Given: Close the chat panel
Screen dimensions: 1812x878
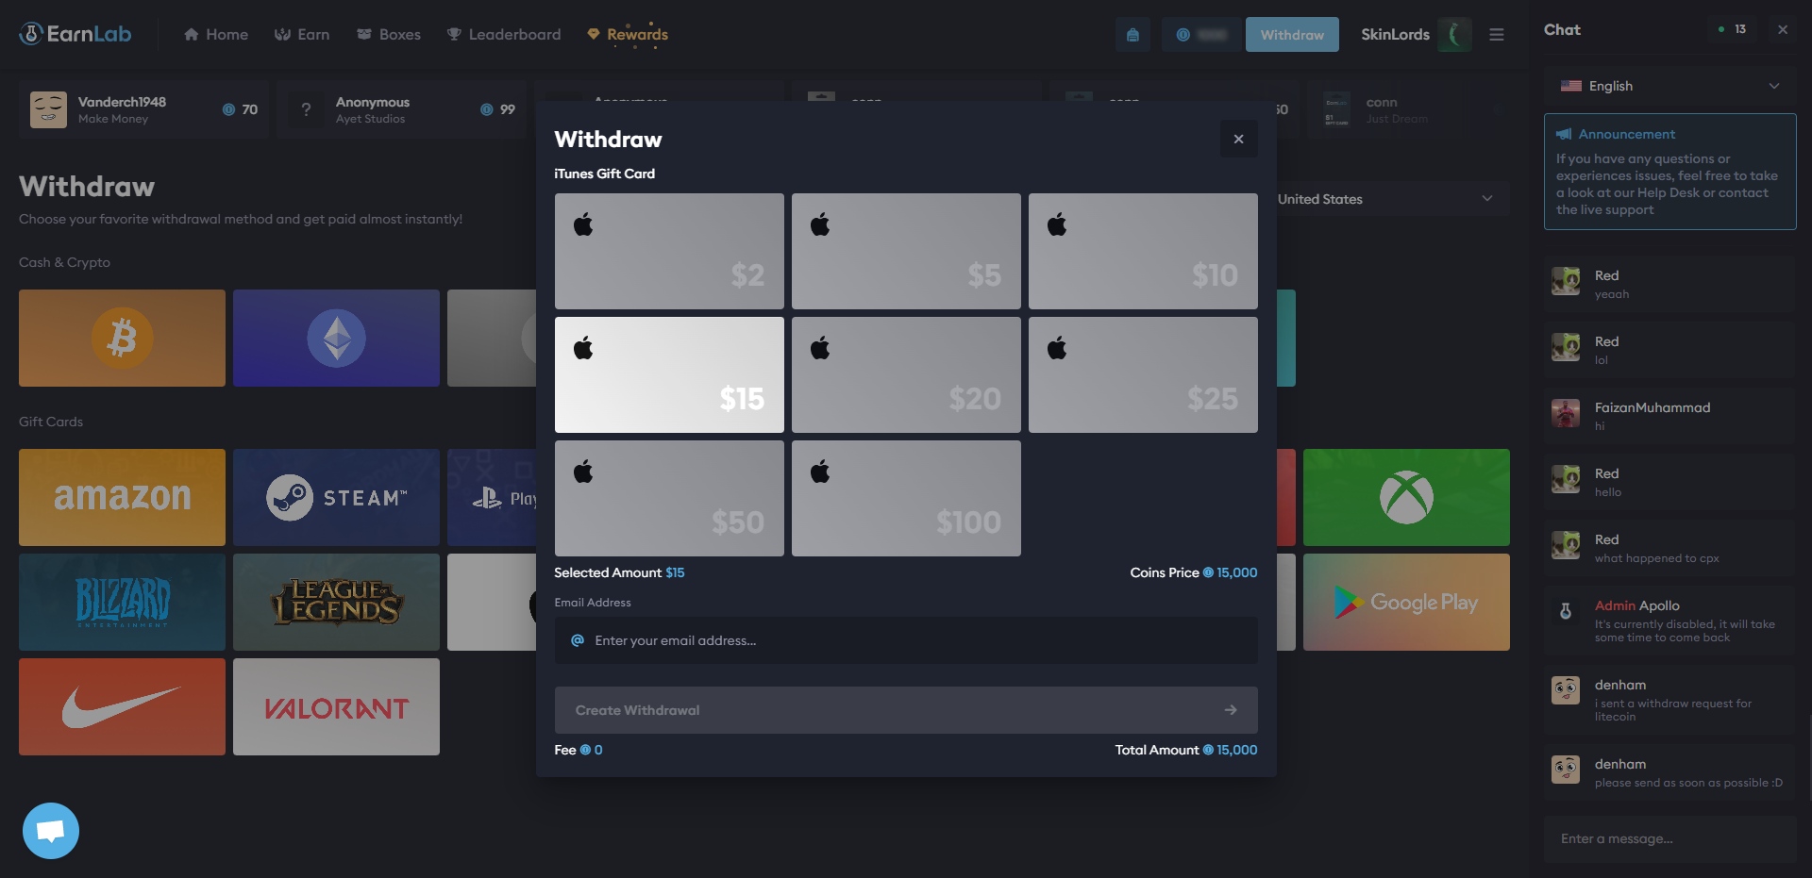Looking at the screenshot, I should 1783,29.
